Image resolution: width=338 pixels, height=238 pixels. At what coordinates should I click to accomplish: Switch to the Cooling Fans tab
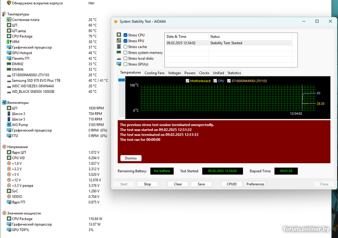pyautogui.click(x=154, y=73)
